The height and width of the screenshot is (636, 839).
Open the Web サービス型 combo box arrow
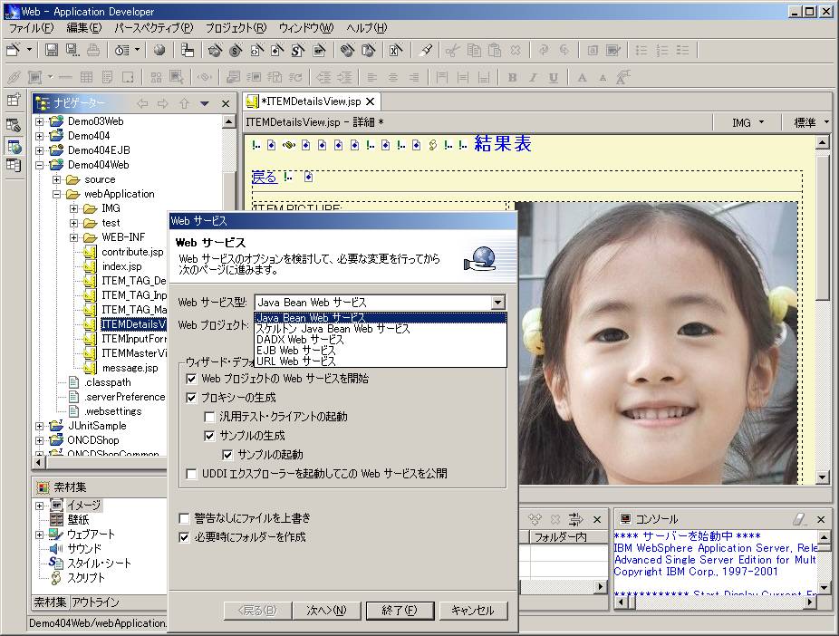[x=497, y=303]
